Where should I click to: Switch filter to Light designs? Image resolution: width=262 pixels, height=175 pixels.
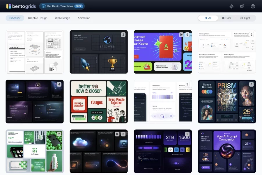[x=245, y=18]
